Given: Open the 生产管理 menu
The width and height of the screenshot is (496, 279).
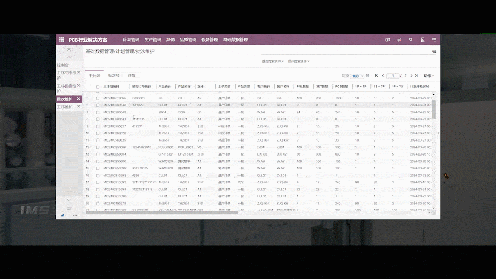Looking at the screenshot, I should 153,40.
